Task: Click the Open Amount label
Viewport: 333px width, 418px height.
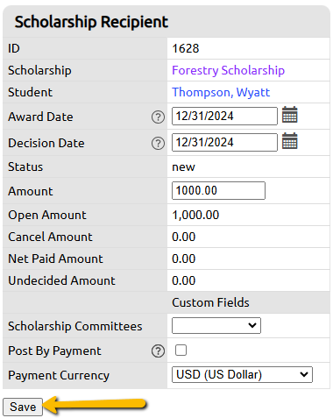Action: pyautogui.click(x=47, y=216)
